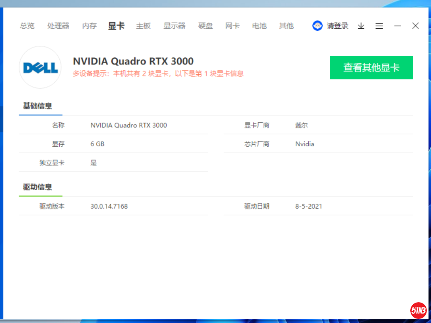The height and width of the screenshot is (323, 431).
Task: Click the download arrow icon
Action: coord(361,26)
